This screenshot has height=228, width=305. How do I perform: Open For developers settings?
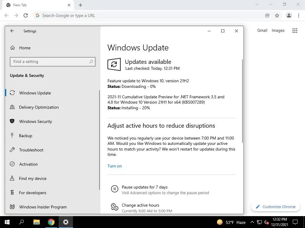32,193
